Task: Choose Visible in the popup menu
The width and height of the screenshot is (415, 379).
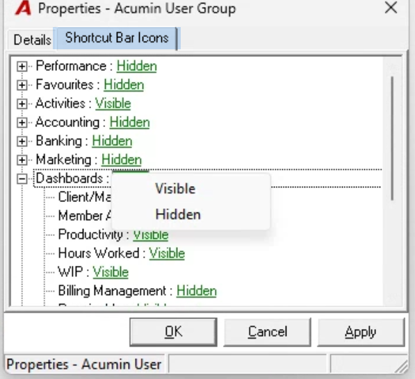Action: pos(175,189)
